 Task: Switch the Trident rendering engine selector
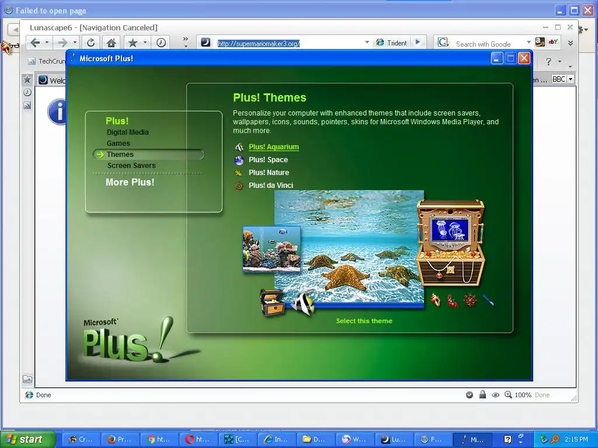pos(392,43)
